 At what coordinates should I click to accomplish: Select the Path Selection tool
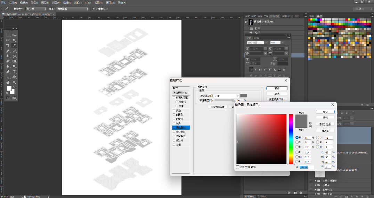coord(8,77)
